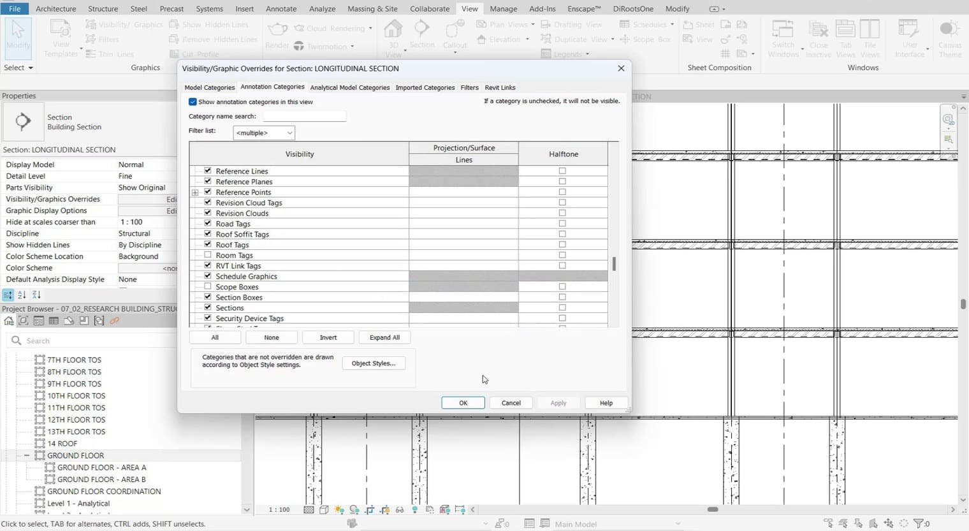Viewport: 969px width, 531px height.
Task: Click the Invert button
Action: (328, 338)
